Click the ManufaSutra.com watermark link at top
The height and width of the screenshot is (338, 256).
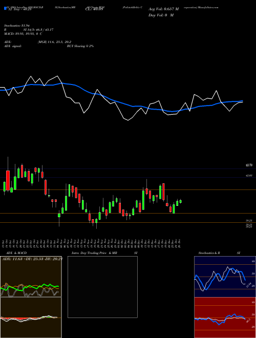point(208,7)
